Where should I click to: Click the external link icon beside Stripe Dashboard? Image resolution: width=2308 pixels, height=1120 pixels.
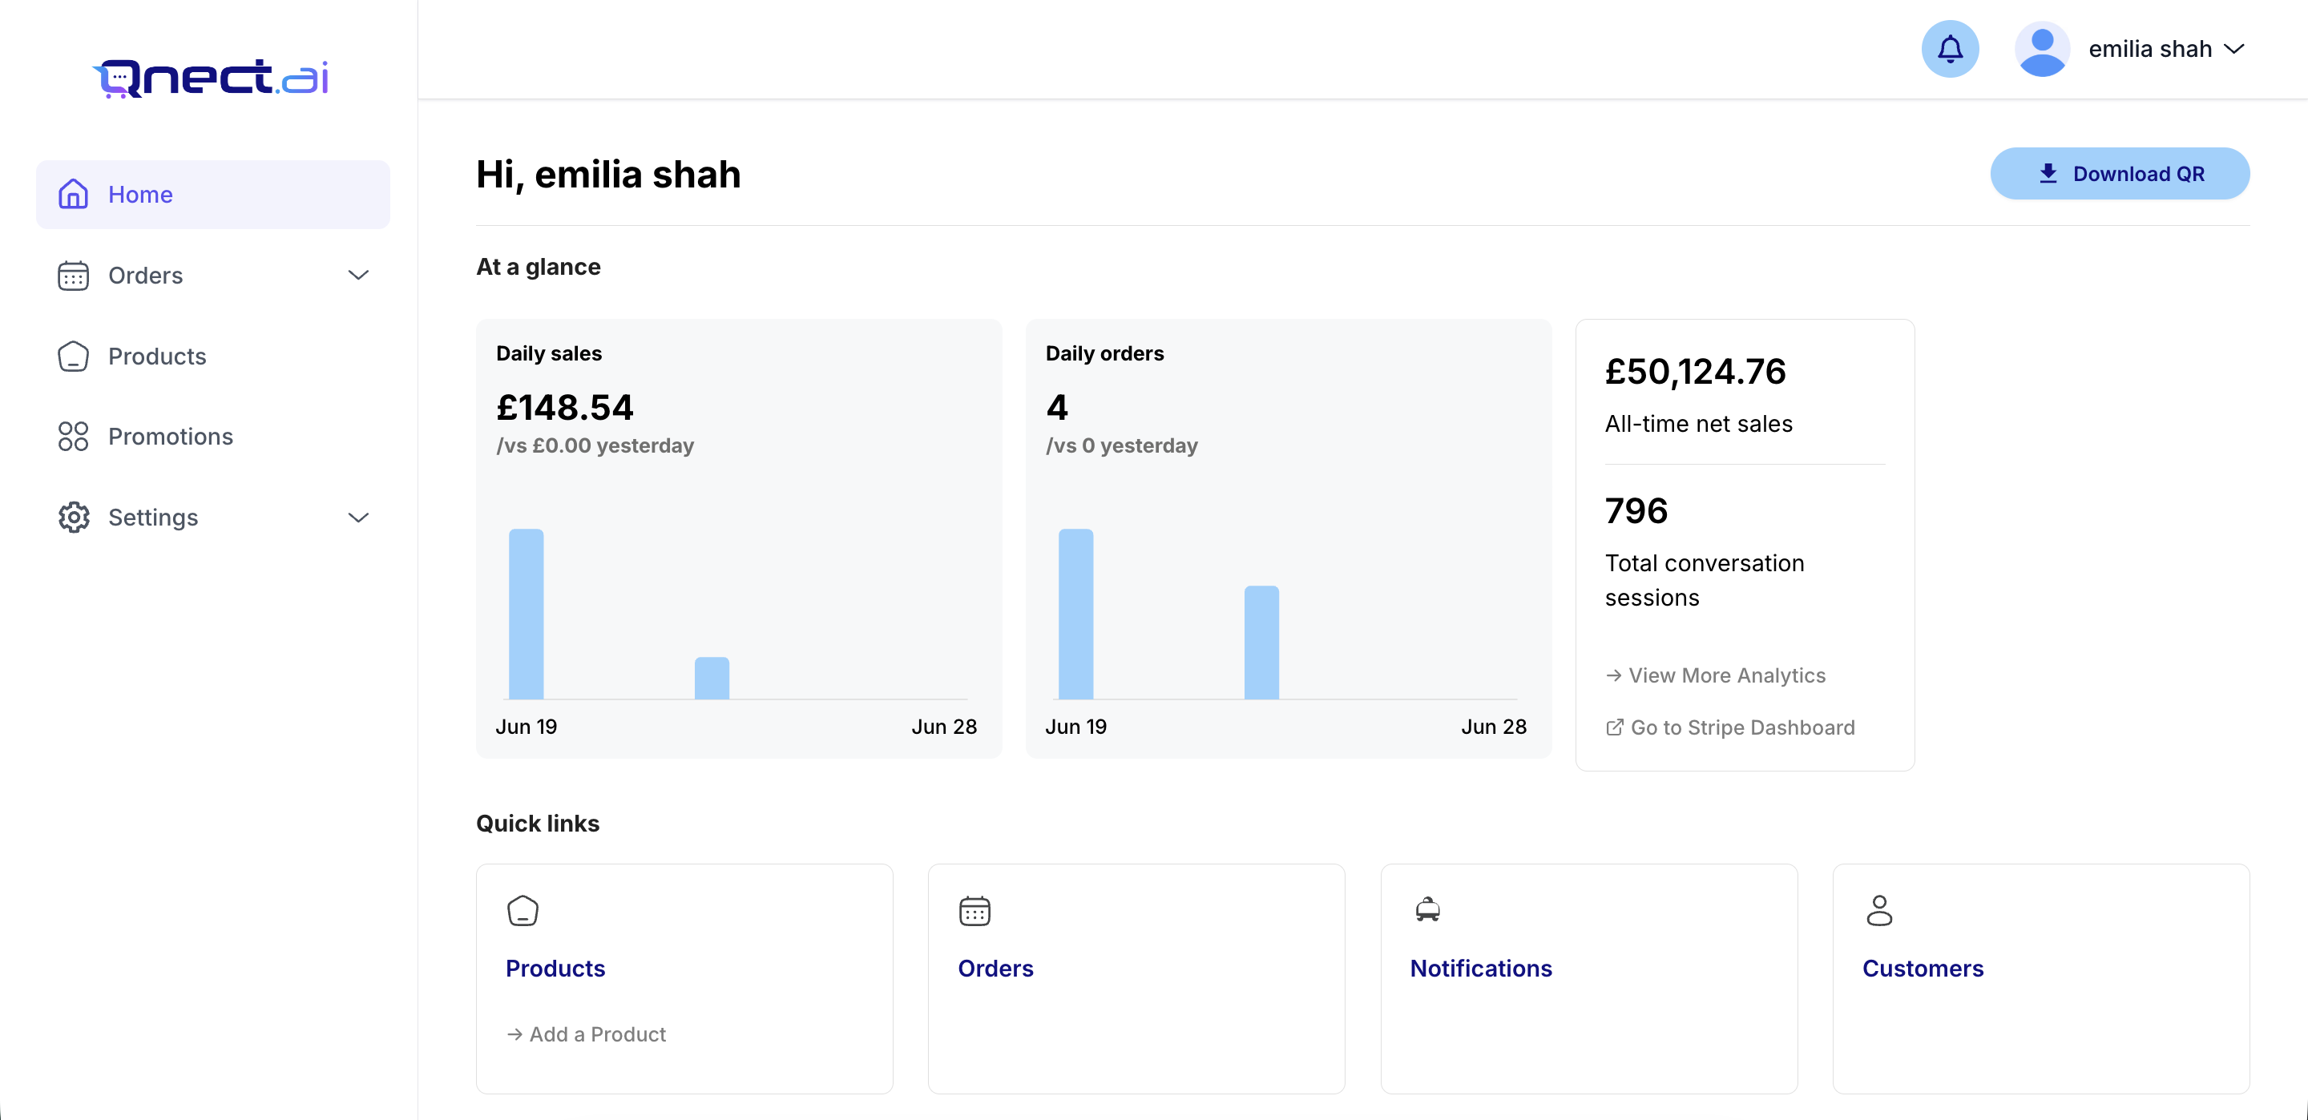pyautogui.click(x=1615, y=727)
